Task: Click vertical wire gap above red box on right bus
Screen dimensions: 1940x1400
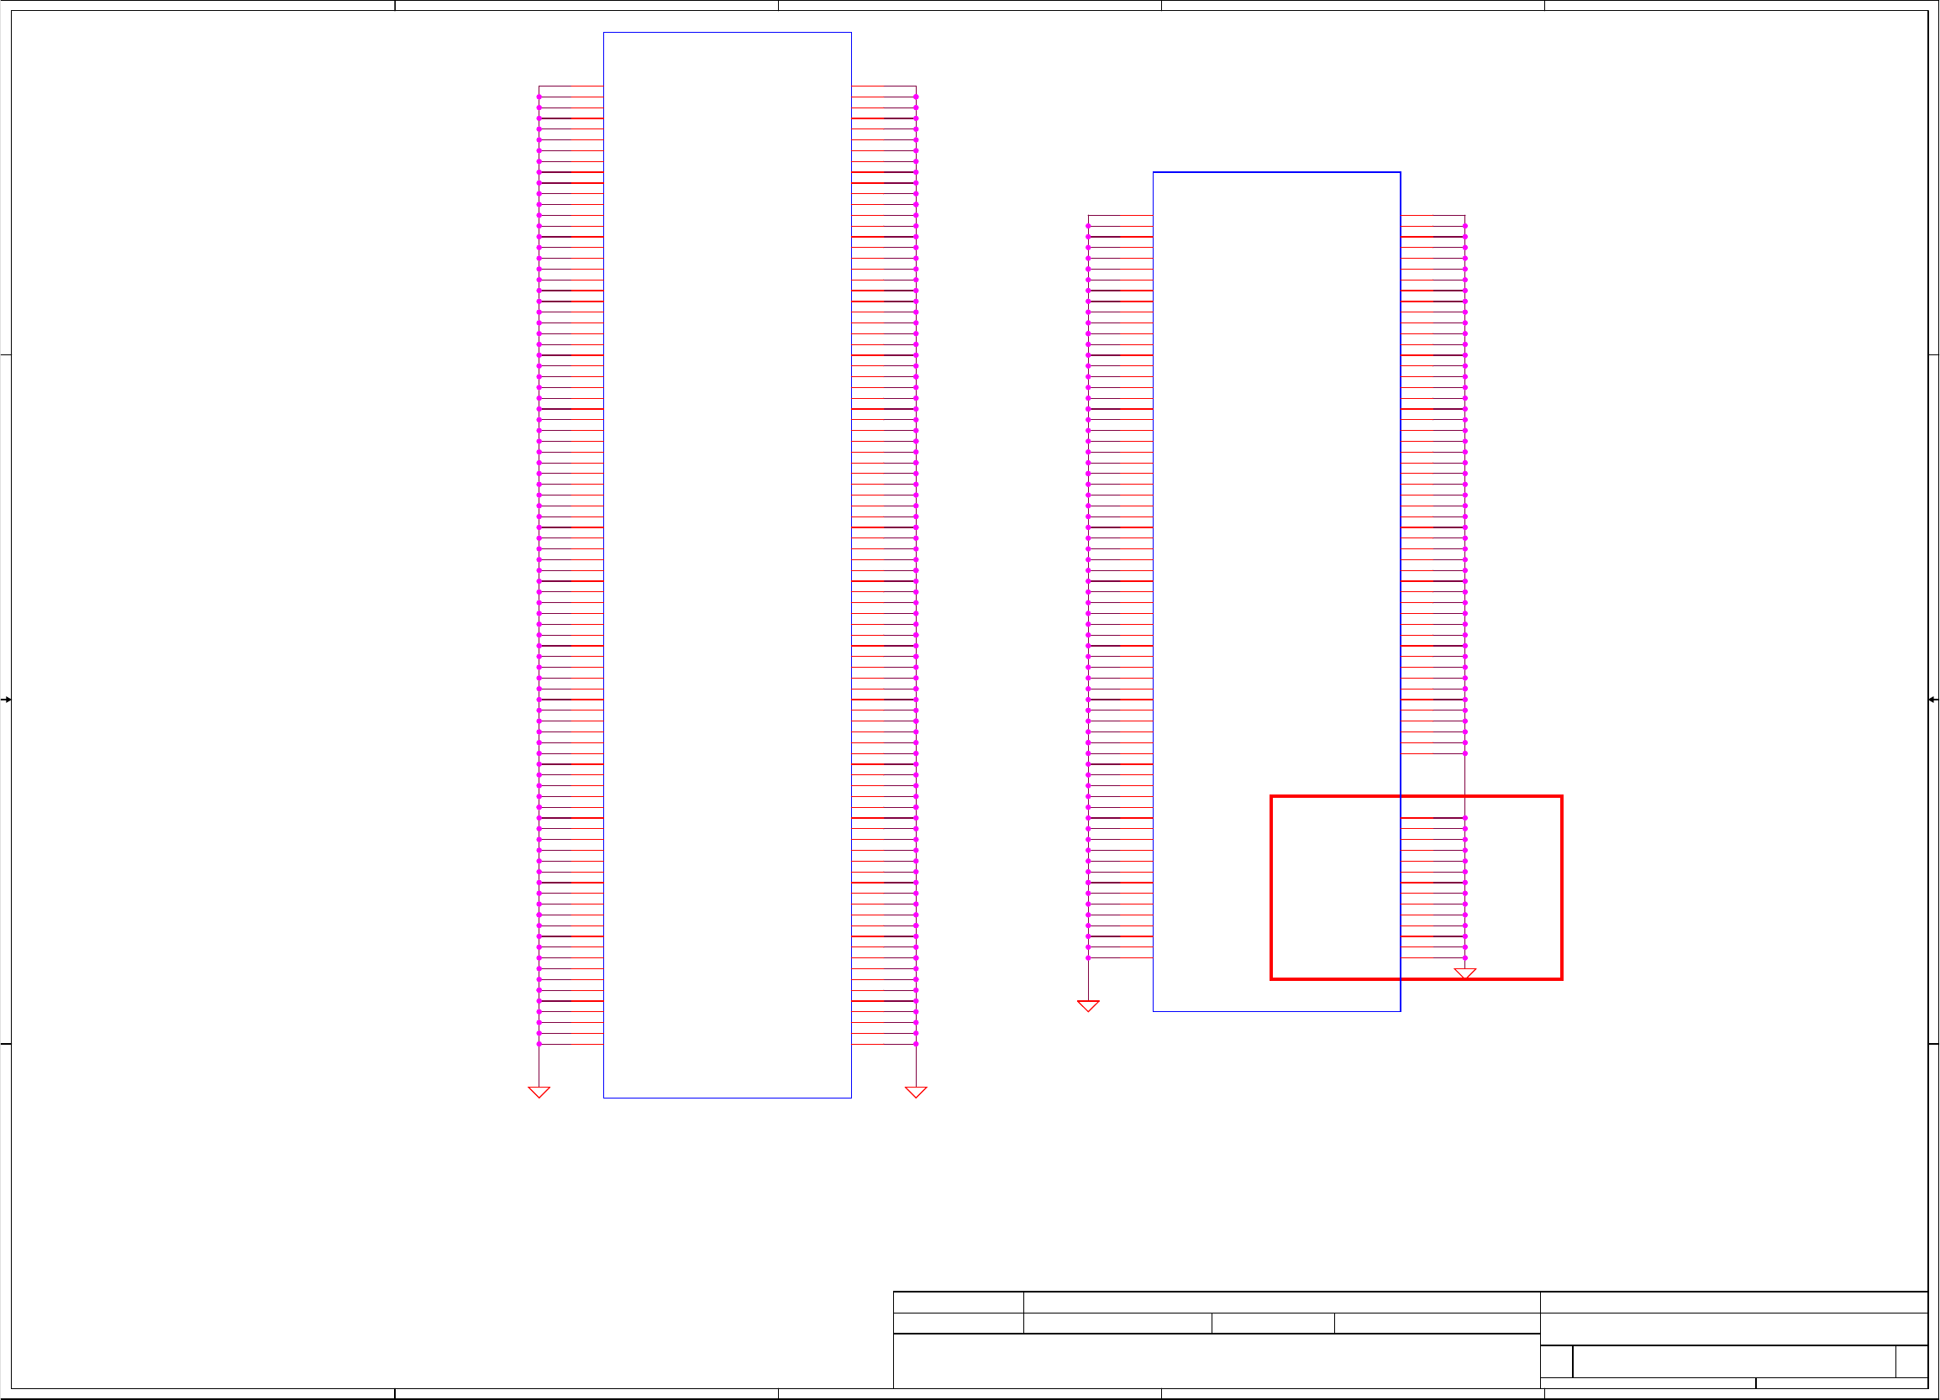Action: pyautogui.click(x=1465, y=775)
